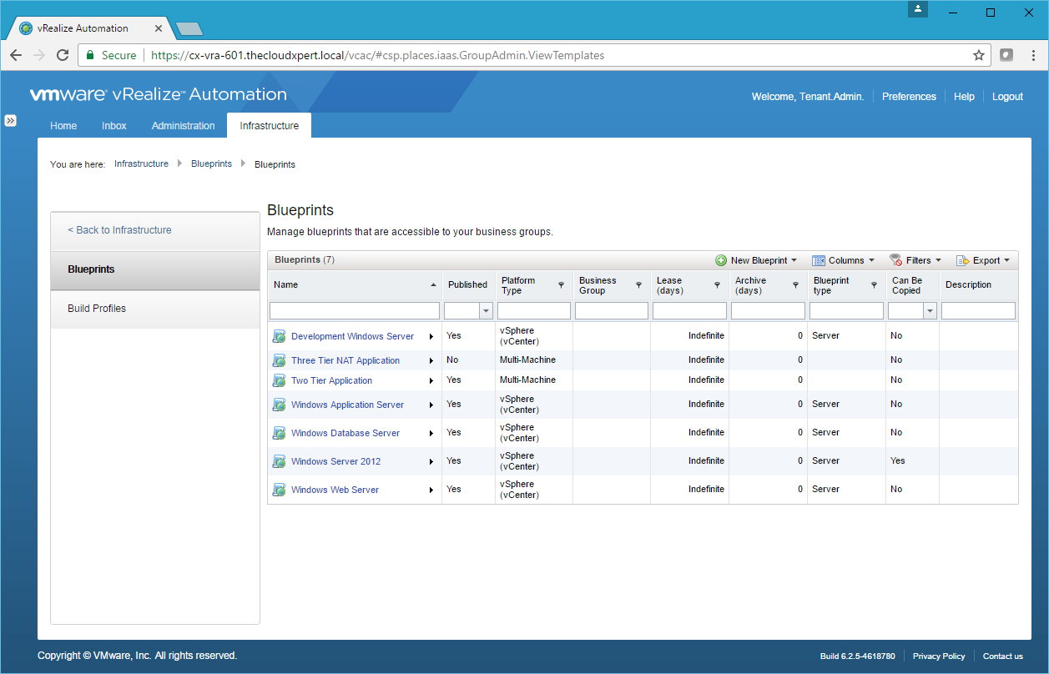Switch to the Administration tab
Screen dimensions: 1049x674
[x=183, y=126]
